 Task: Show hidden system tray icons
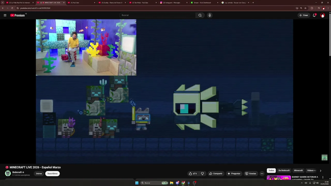302,183
